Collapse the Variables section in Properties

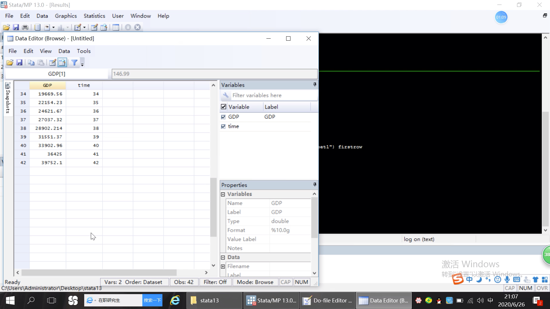coord(223,194)
